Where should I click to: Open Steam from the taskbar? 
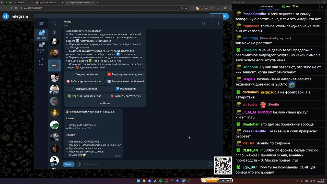point(155,181)
